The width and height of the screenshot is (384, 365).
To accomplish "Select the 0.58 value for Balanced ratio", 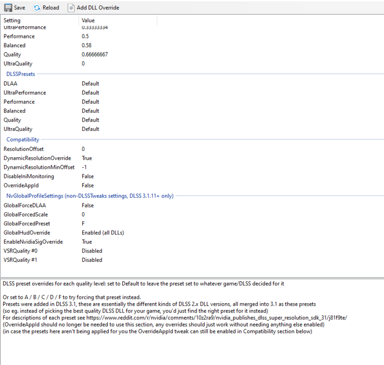I will pos(87,45).
